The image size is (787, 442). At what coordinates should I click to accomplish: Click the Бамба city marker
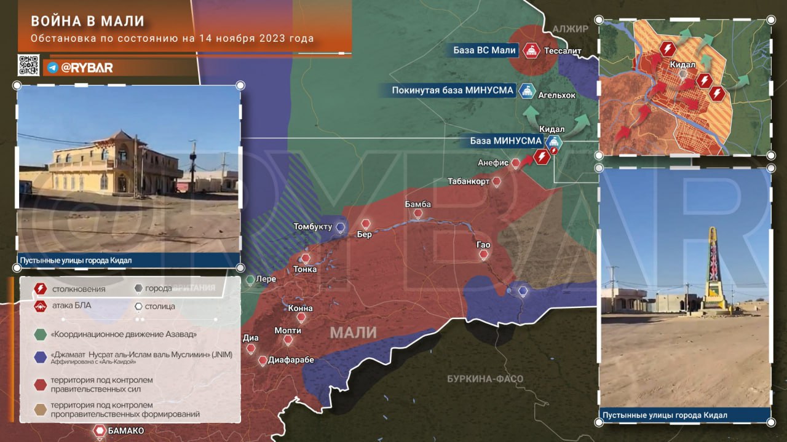(418, 214)
